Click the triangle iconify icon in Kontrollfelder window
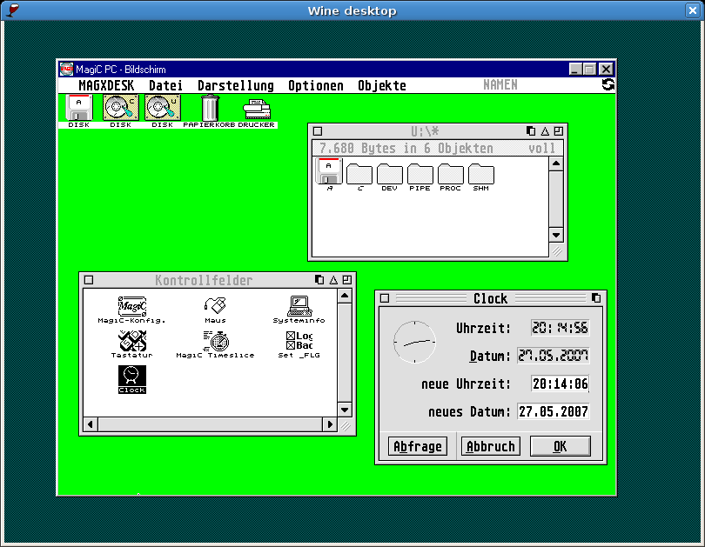Viewport: 705px width, 547px height. point(333,280)
